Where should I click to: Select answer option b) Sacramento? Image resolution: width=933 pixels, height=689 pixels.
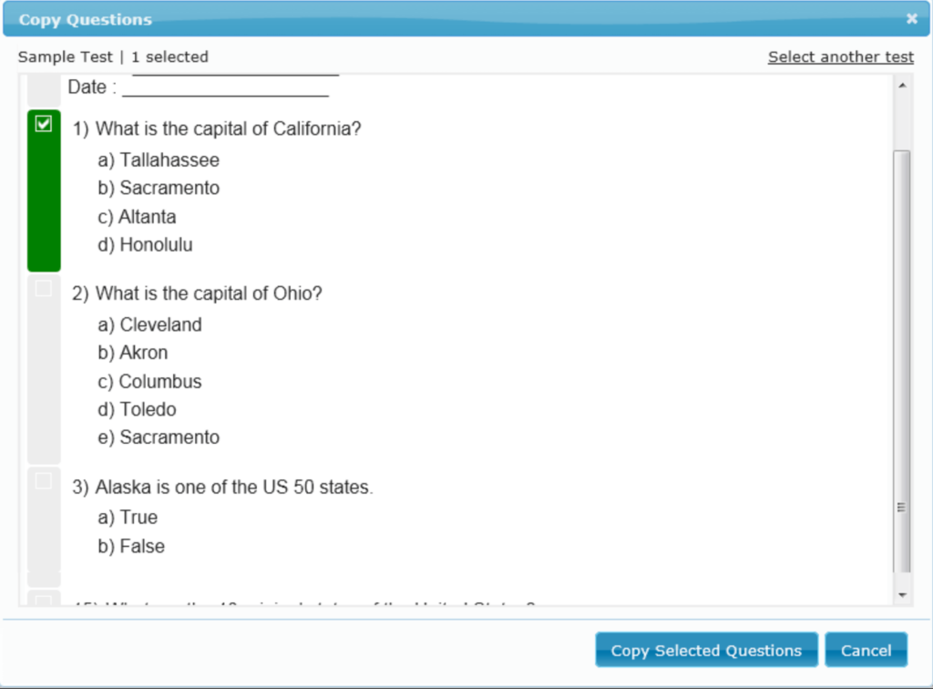pos(159,188)
